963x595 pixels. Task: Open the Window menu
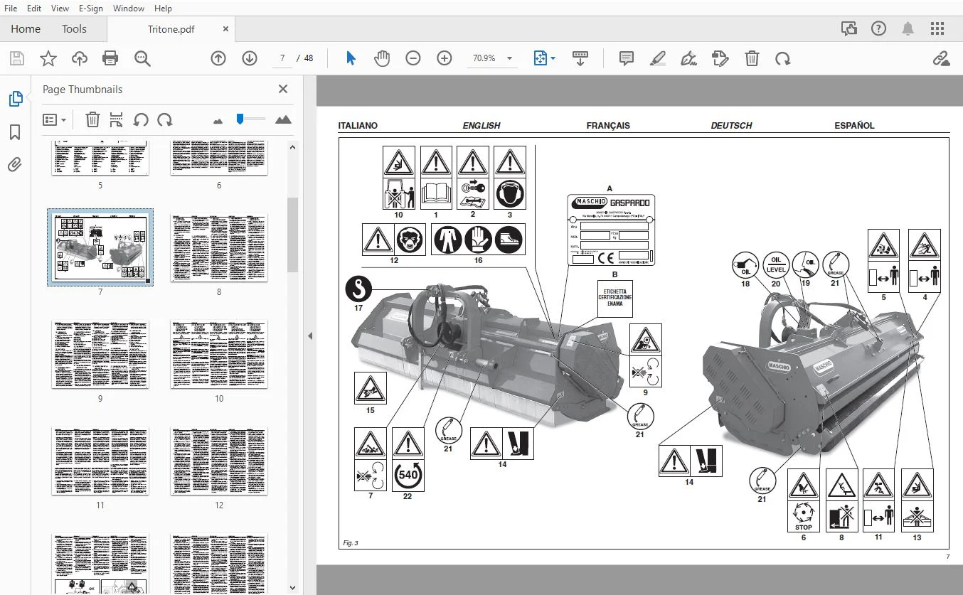point(128,9)
